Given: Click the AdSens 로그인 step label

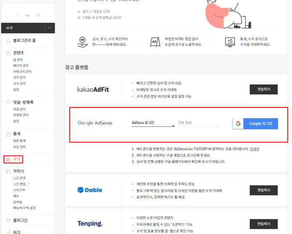Looking at the screenshot, I should coord(143,123).
